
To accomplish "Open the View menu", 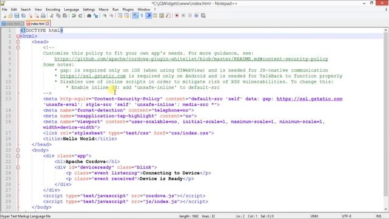I will (x=38, y=10).
